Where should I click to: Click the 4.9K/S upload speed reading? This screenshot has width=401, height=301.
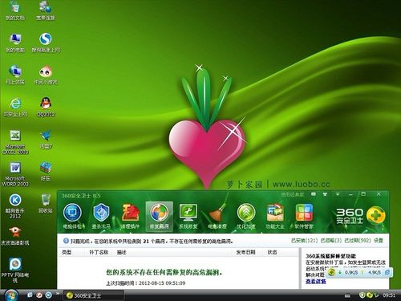(375, 272)
